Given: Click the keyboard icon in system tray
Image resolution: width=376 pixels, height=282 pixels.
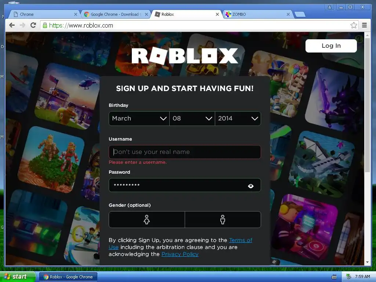Looking at the screenshot, I should pos(334,277).
